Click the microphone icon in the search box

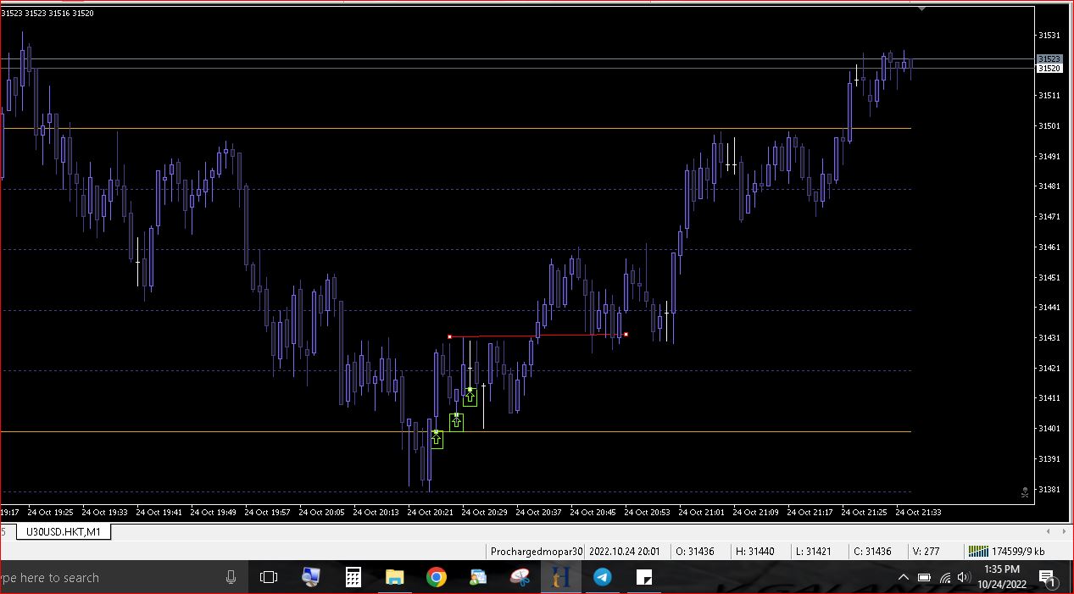point(231,577)
